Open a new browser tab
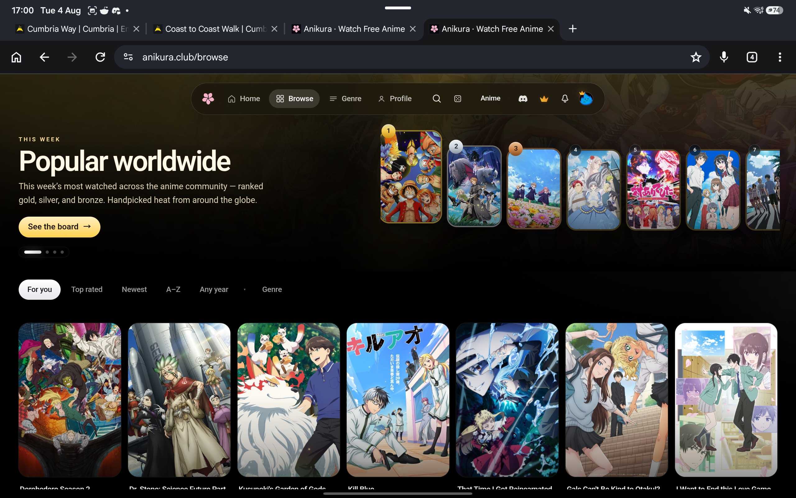Screen dimensions: 796x498 click(x=572, y=29)
